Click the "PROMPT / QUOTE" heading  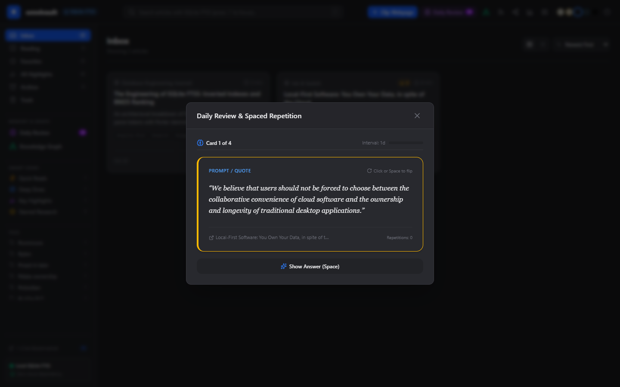coord(229,171)
